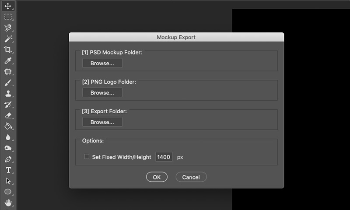Select the Patch healing tool
Image resolution: width=350 pixels, height=210 pixels.
pyautogui.click(x=8, y=71)
